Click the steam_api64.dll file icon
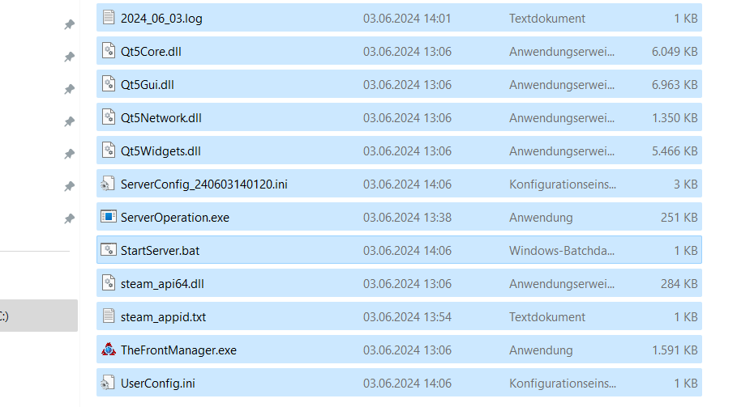This screenshot has height=407, width=737. click(x=109, y=282)
